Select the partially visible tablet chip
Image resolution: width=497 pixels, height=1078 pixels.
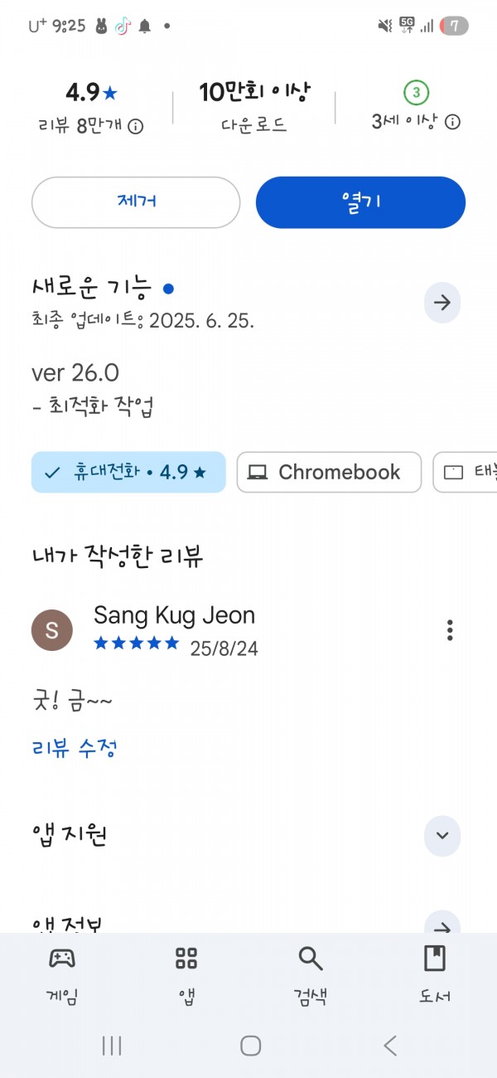pyautogui.click(x=465, y=473)
